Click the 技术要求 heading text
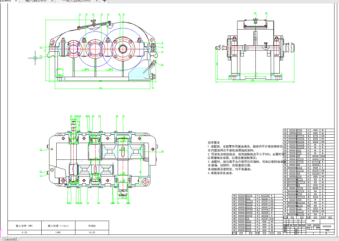Image resolution: width=339 pixels, height=241 pixels. (x=214, y=143)
